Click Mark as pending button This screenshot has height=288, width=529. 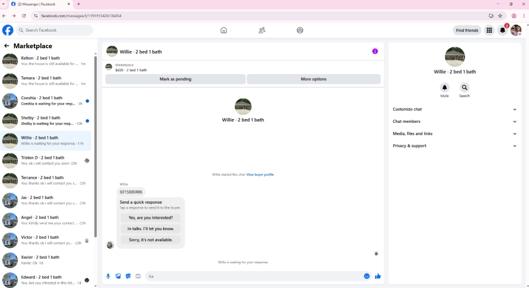pos(176,79)
